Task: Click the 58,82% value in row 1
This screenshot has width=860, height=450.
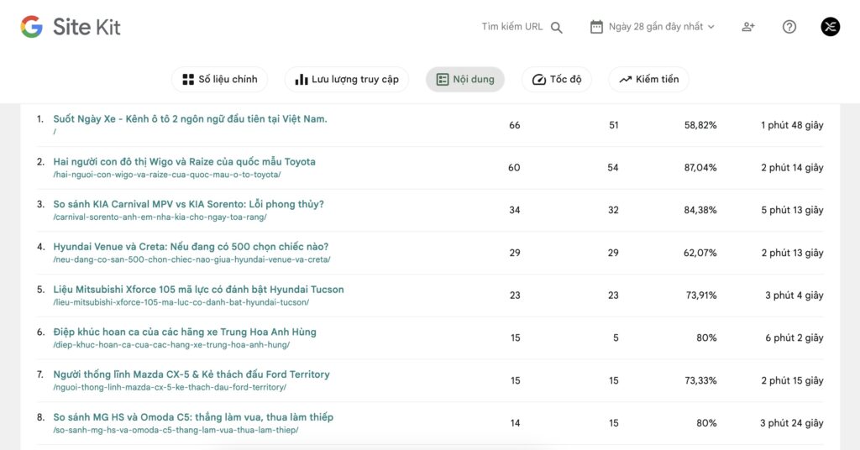Action: tap(700, 125)
